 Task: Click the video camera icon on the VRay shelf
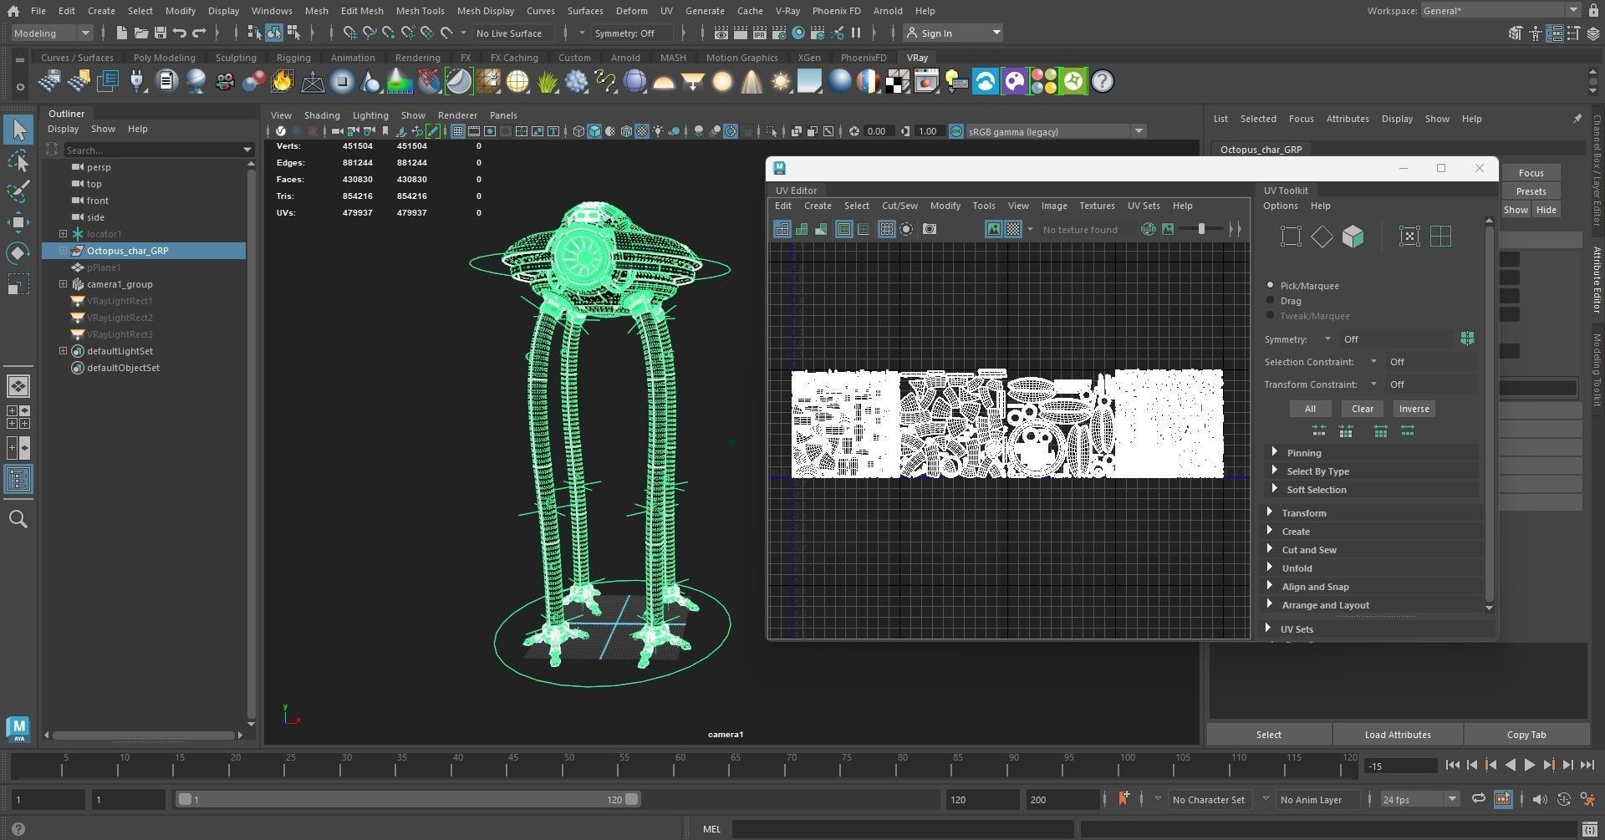point(224,81)
